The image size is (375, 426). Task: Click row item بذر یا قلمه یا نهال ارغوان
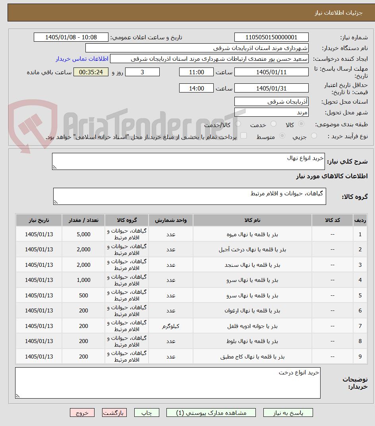point(252,310)
